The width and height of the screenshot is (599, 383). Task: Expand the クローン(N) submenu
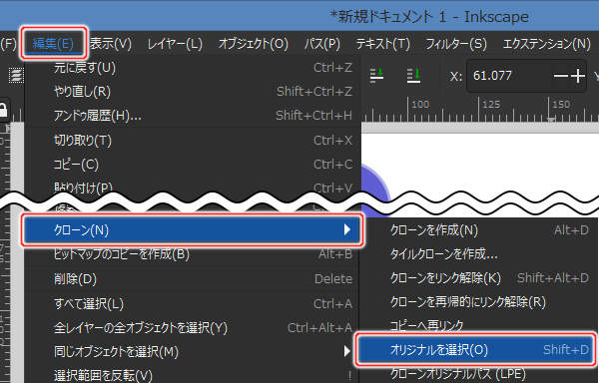(192, 229)
